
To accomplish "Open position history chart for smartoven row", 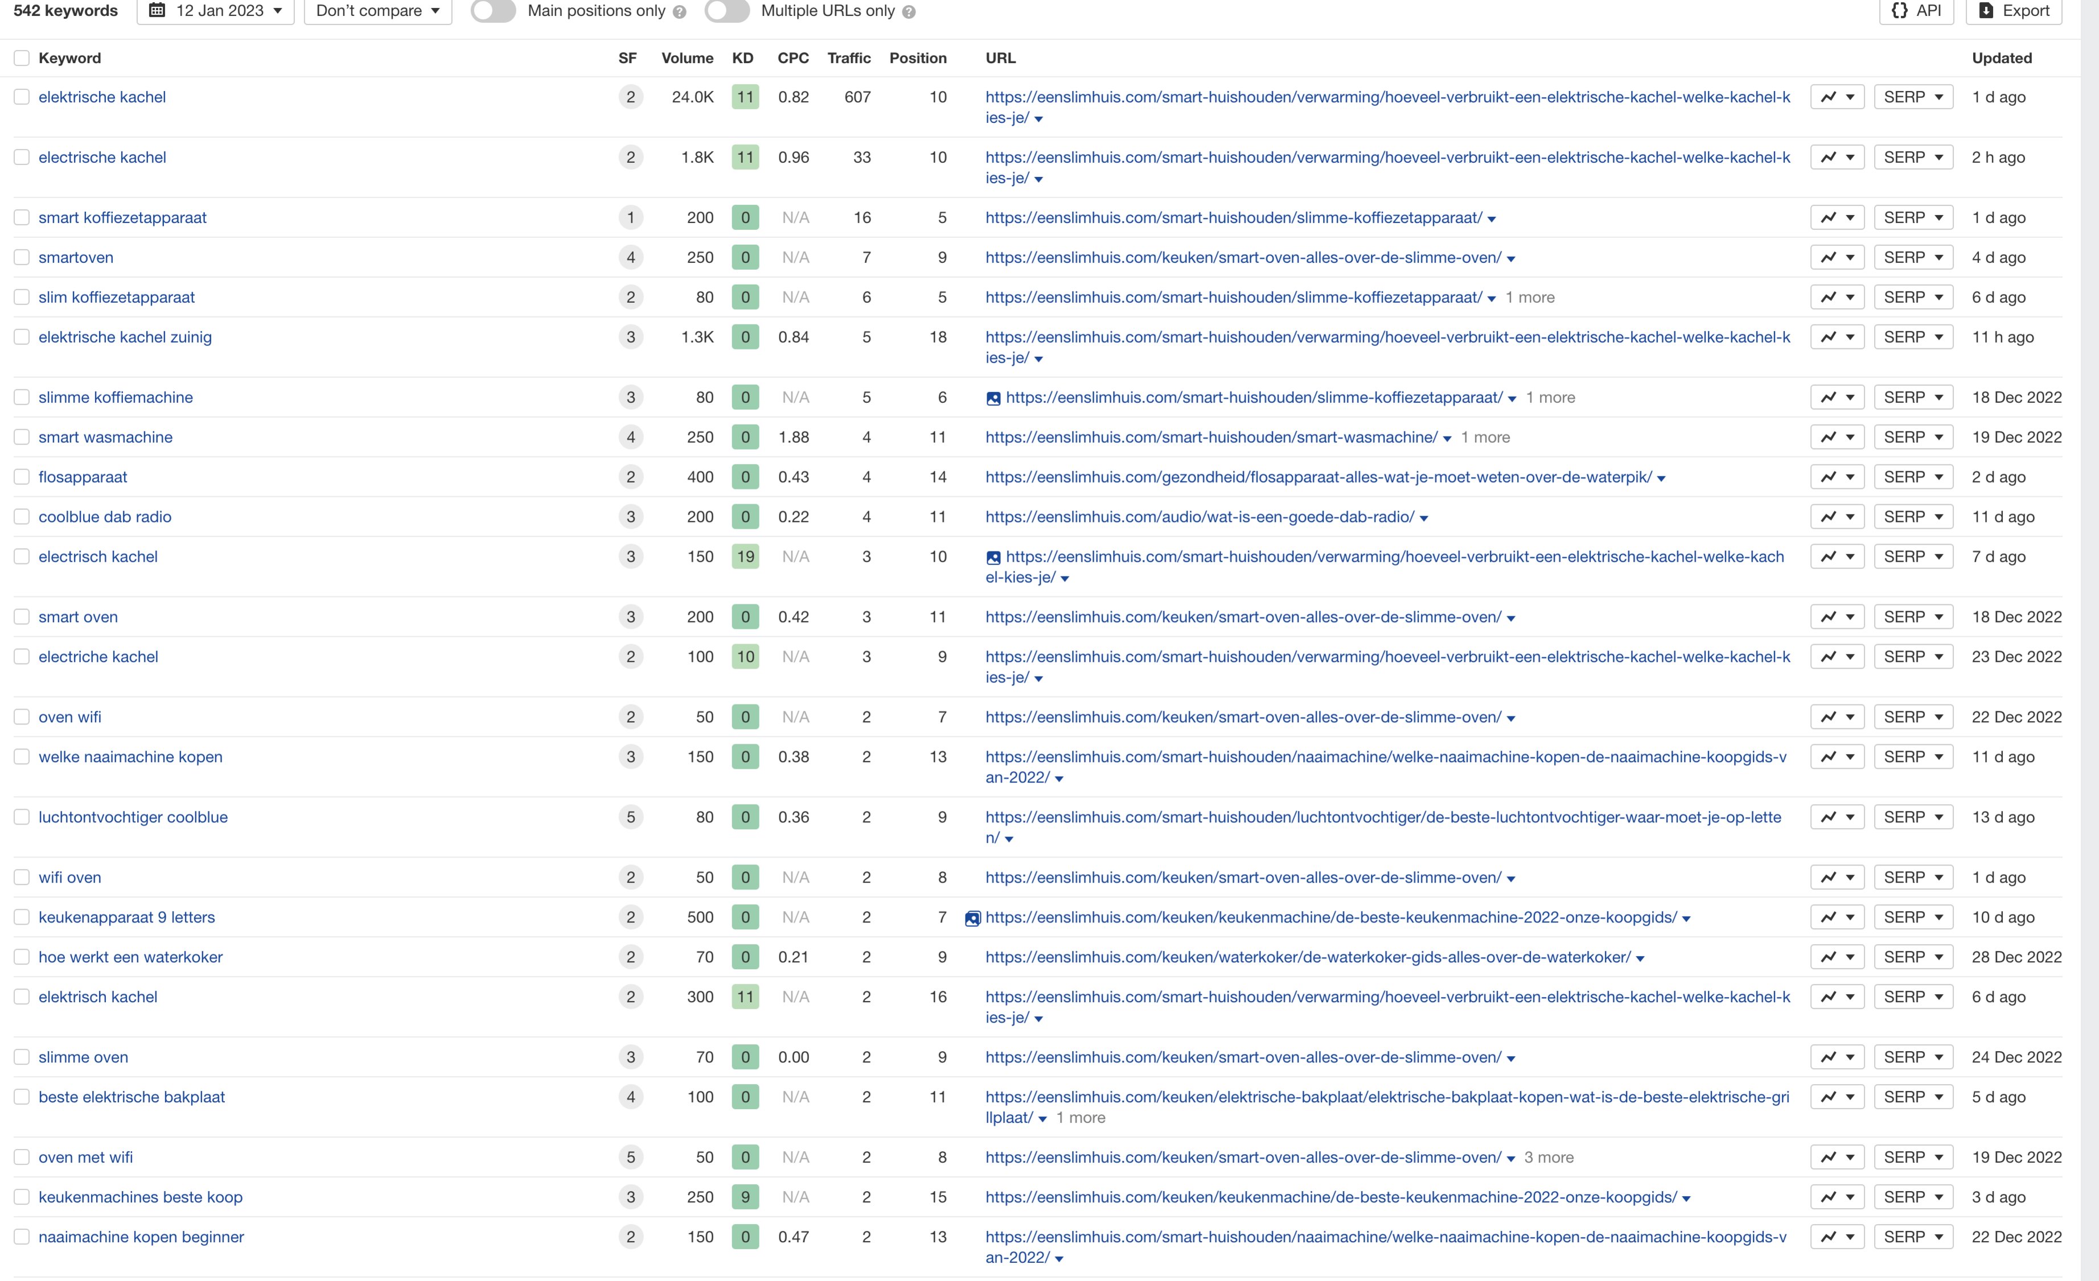I will tap(1838, 257).
